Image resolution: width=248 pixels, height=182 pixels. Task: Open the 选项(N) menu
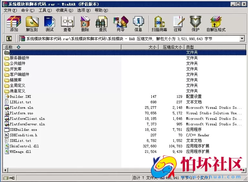click(84, 10)
